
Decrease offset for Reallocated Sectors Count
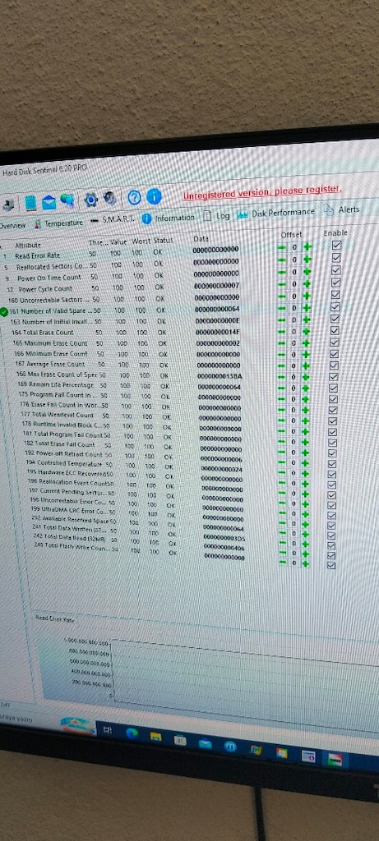pyautogui.click(x=282, y=260)
